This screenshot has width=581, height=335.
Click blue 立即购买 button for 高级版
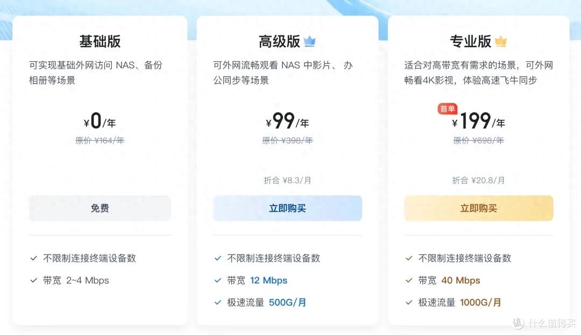point(287,208)
